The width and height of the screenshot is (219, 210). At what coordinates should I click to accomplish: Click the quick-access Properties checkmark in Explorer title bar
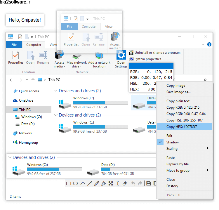coord(20,37)
